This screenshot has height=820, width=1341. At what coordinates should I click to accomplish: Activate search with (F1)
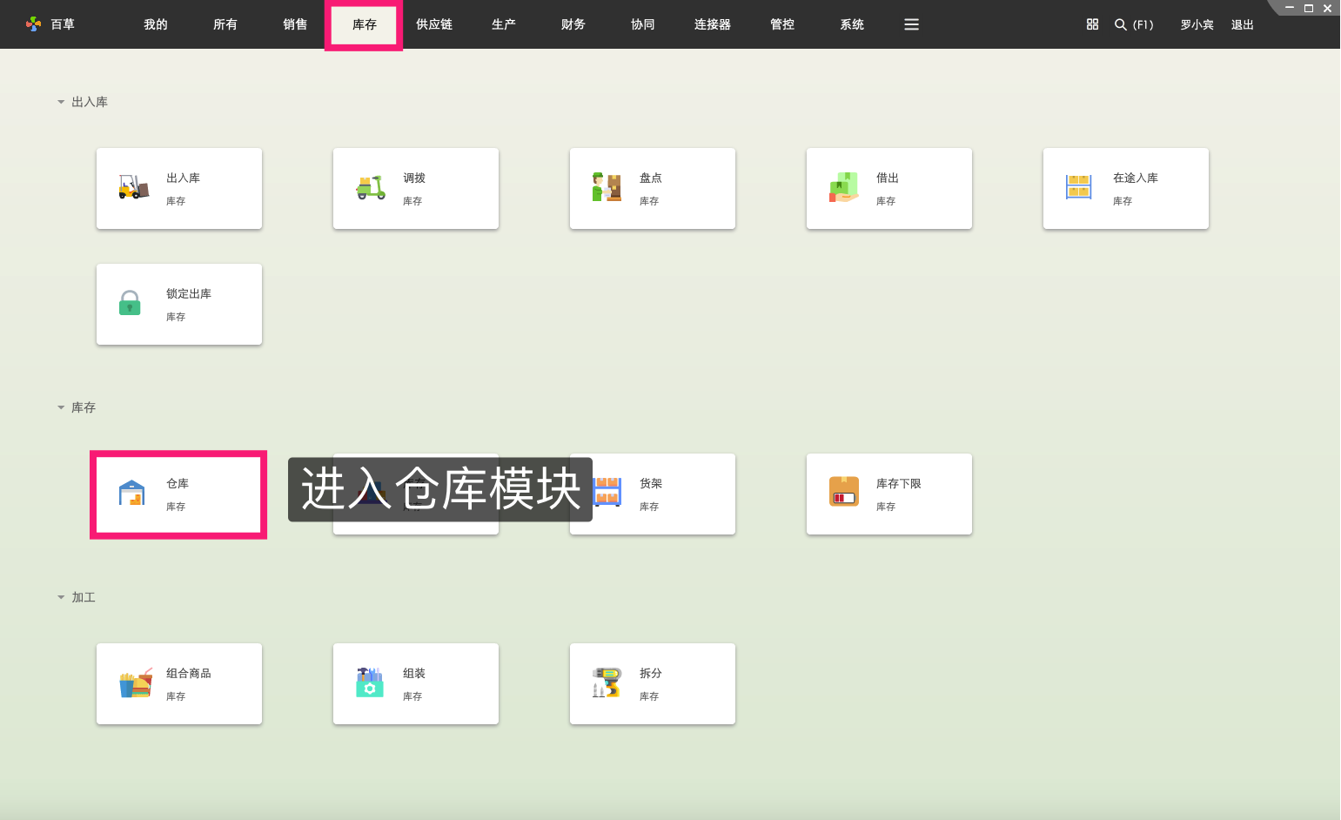pyautogui.click(x=1134, y=24)
